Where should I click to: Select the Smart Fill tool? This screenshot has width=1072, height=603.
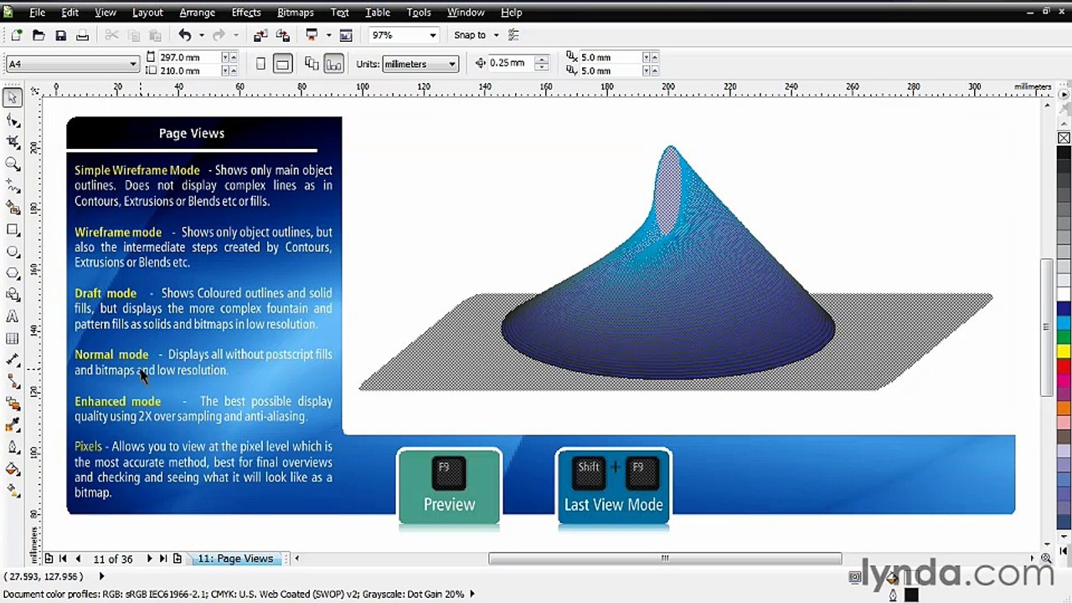pos(13,207)
